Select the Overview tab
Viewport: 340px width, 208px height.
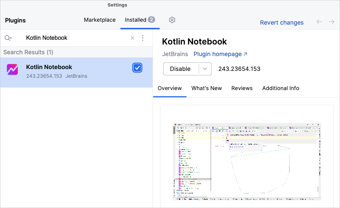click(x=170, y=88)
